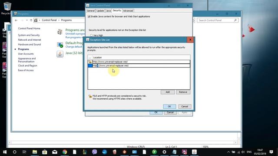This screenshot has width=278, height=156.
Task: Select the General tab in Java Control Panel
Action: [91, 11]
